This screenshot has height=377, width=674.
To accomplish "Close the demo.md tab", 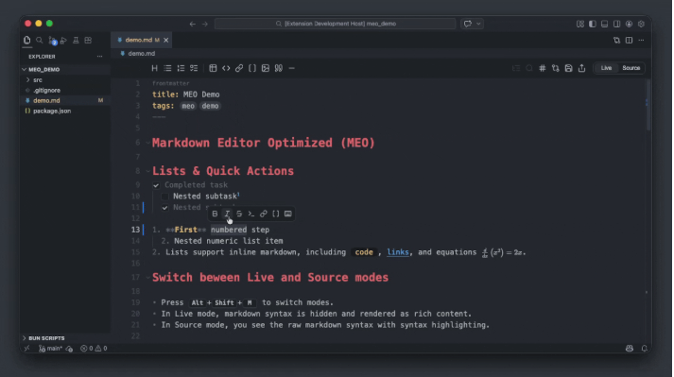I will tap(166, 40).
